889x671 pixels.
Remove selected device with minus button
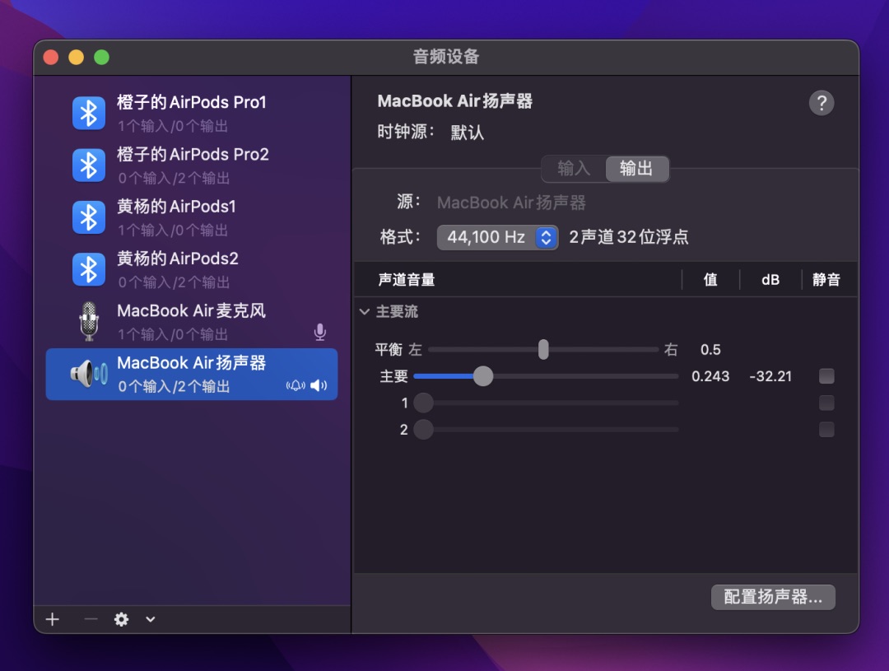91,619
